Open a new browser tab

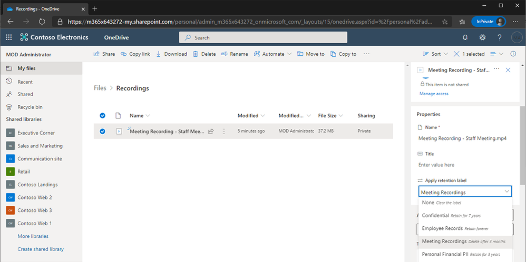pyautogui.click(x=94, y=9)
